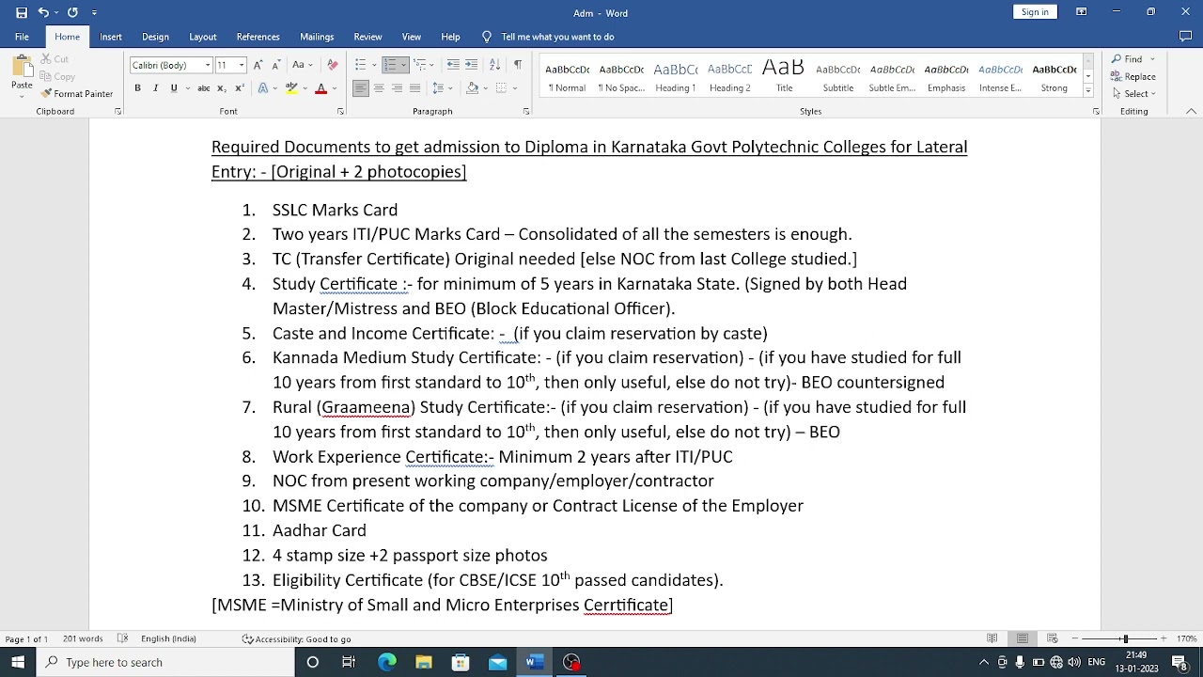
Task: Adjust the zoom slider in status bar
Action: tap(1126, 639)
